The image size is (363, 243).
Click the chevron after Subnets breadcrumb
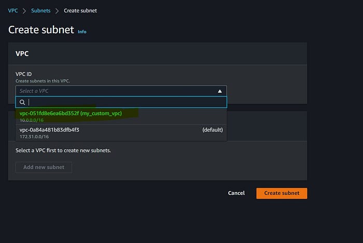(57, 11)
